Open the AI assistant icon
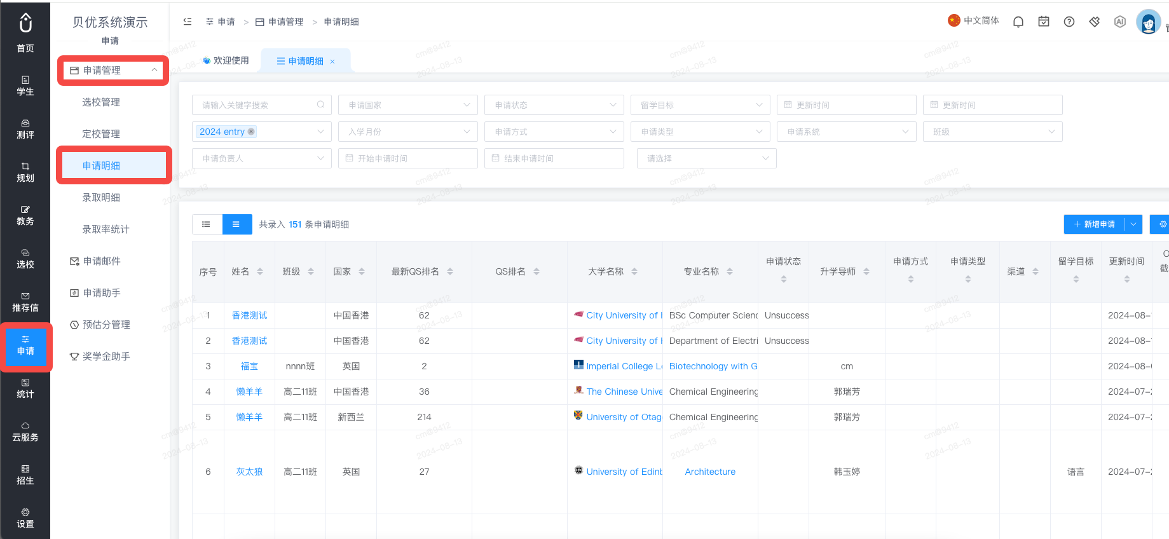 click(x=1120, y=22)
